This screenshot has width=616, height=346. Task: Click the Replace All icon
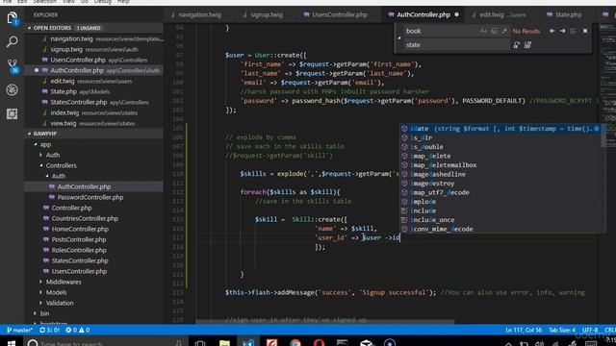point(527,45)
